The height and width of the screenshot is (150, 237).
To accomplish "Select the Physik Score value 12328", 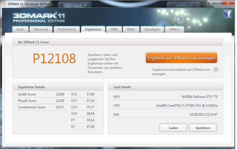I will click(x=60, y=101).
